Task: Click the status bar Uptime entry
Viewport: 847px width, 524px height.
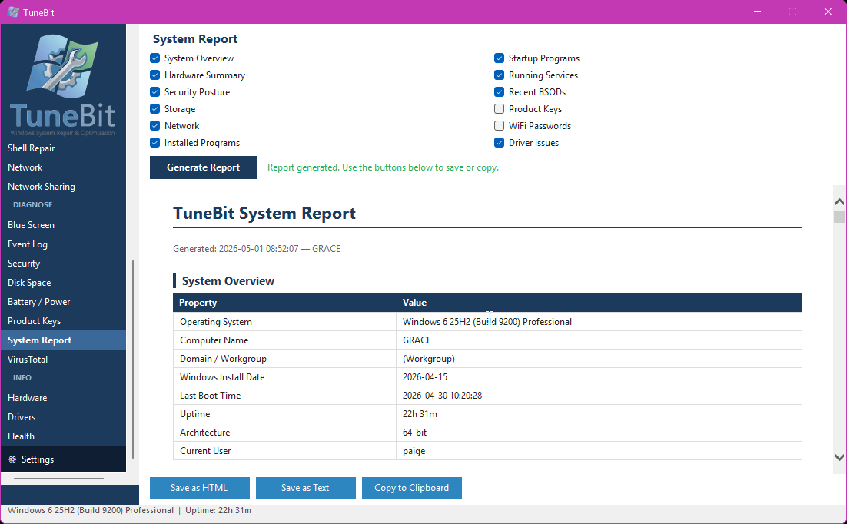Action: (x=218, y=510)
